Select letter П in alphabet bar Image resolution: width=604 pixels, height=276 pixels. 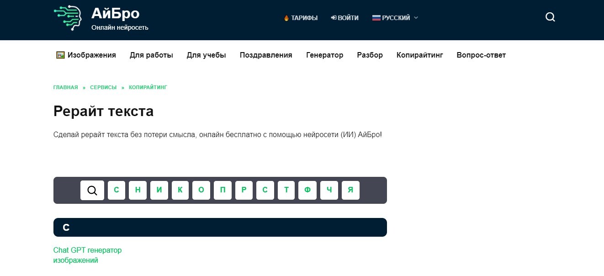(223, 191)
